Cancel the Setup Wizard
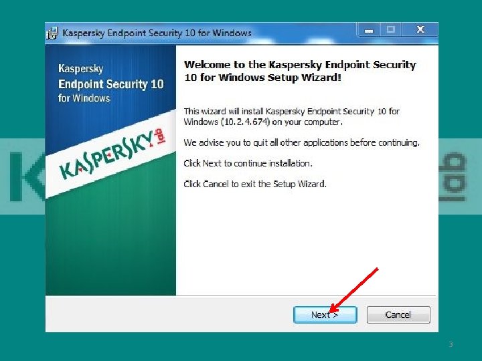Screen dimensions: 482x361 pyautogui.click(x=398, y=315)
